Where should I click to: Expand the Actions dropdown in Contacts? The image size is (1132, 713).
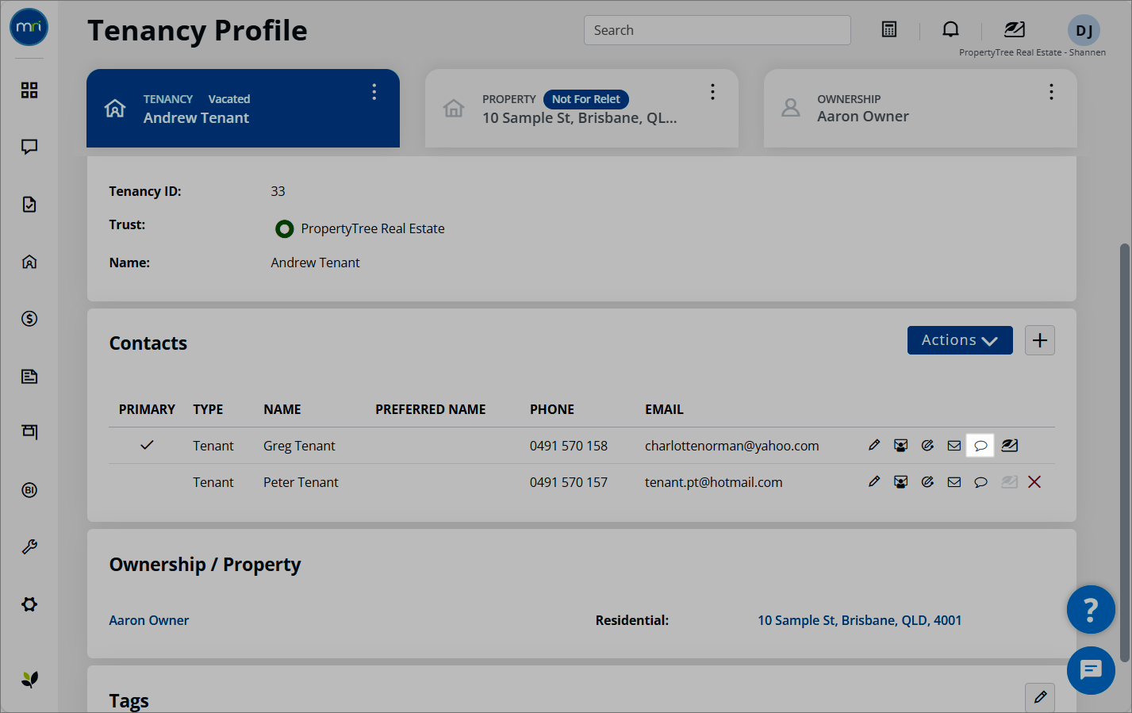960,340
